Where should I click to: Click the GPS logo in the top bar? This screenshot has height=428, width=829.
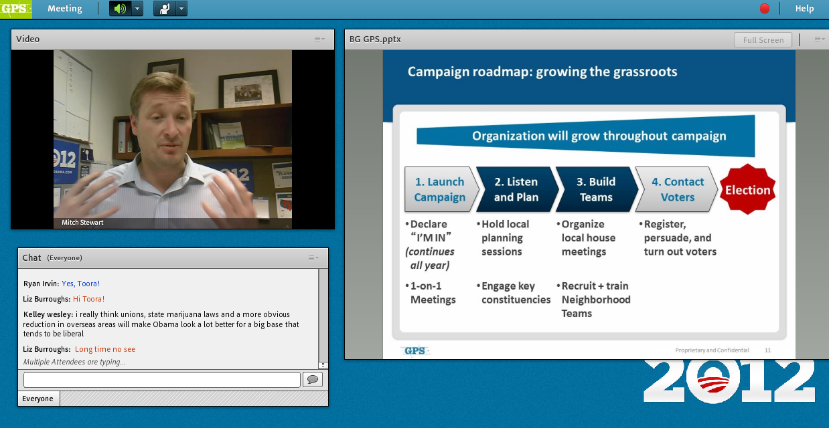15,9
